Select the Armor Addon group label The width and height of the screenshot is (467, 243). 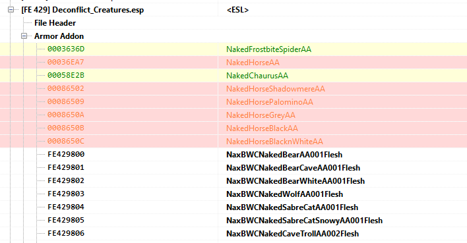[59, 36]
